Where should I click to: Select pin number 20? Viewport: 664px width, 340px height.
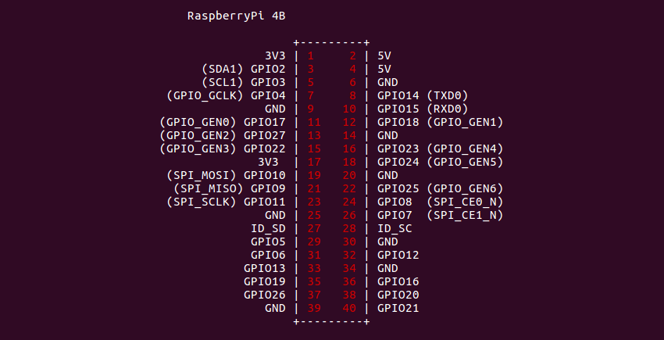349,176
